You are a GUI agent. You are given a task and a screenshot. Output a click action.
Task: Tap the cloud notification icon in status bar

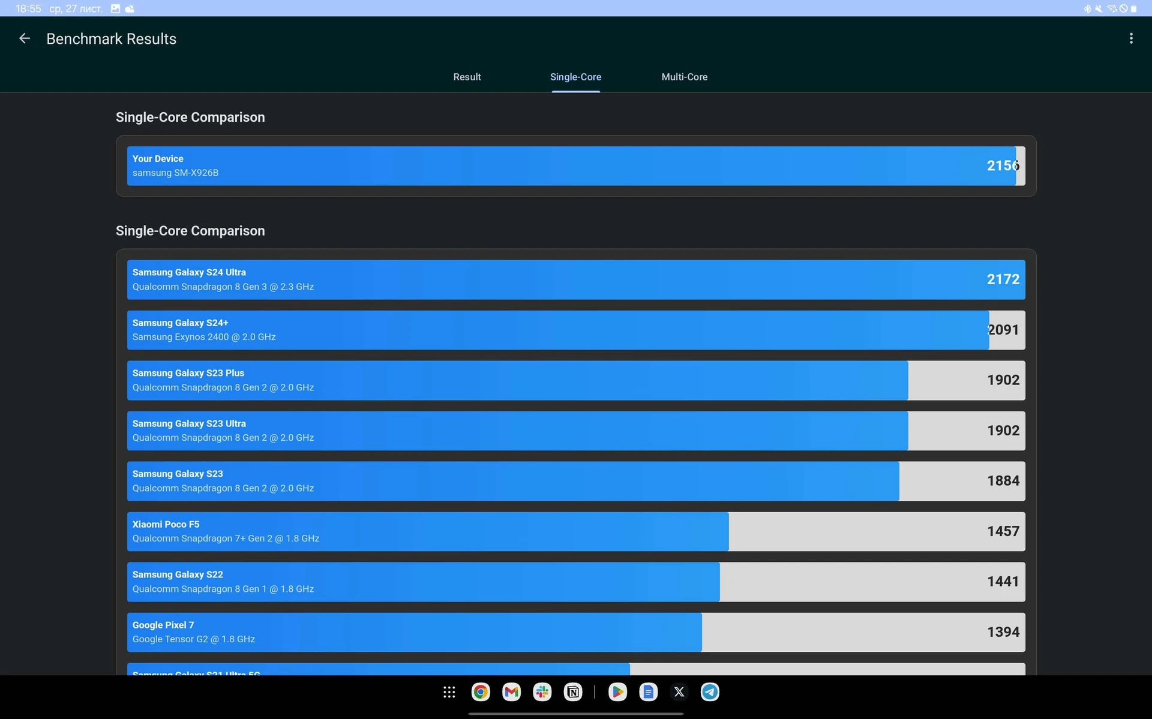click(x=130, y=8)
